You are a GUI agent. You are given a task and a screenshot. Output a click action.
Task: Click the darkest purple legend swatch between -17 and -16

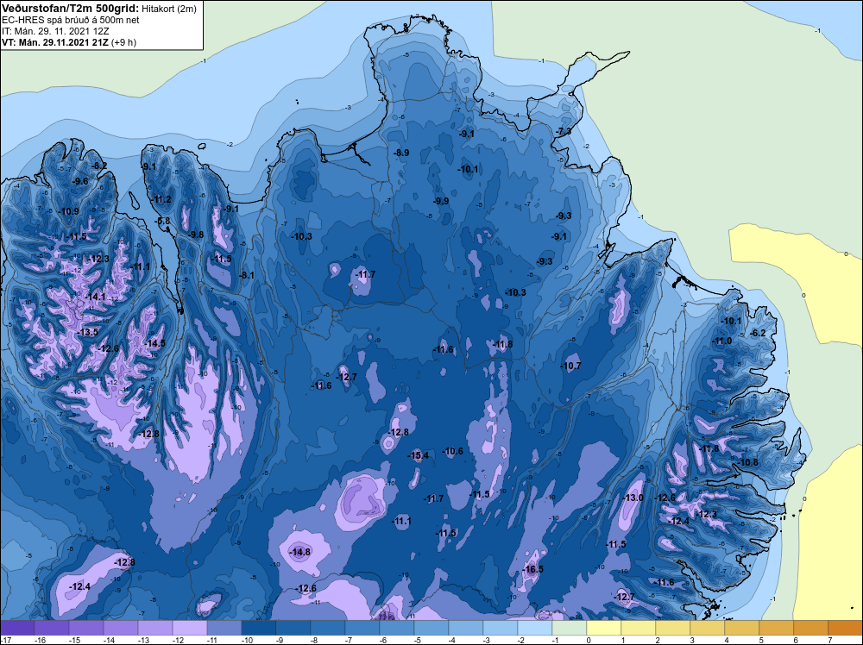coord(17,628)
